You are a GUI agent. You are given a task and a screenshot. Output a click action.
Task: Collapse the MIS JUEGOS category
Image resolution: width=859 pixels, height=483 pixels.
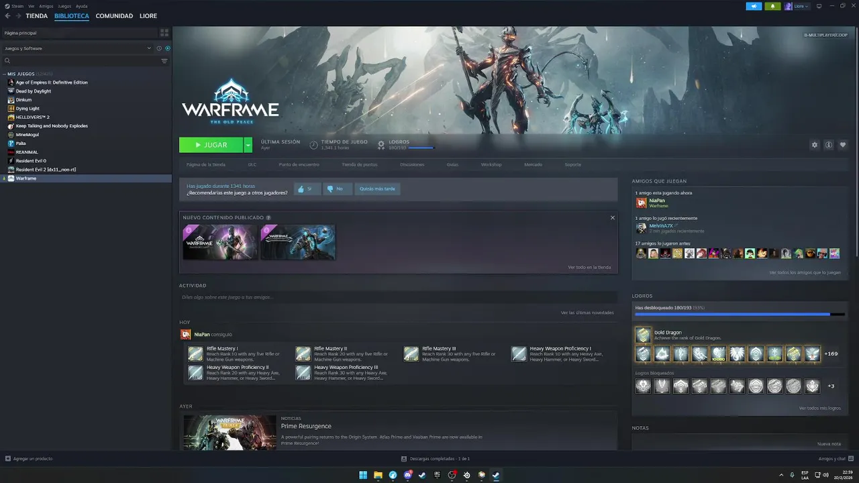(4, 74)
